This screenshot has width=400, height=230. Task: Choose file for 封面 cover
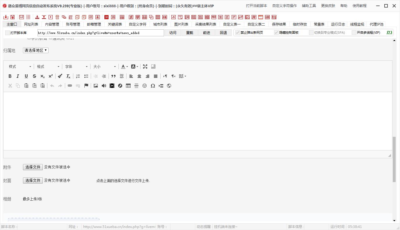pyautogui.click(x=33, y=180)
